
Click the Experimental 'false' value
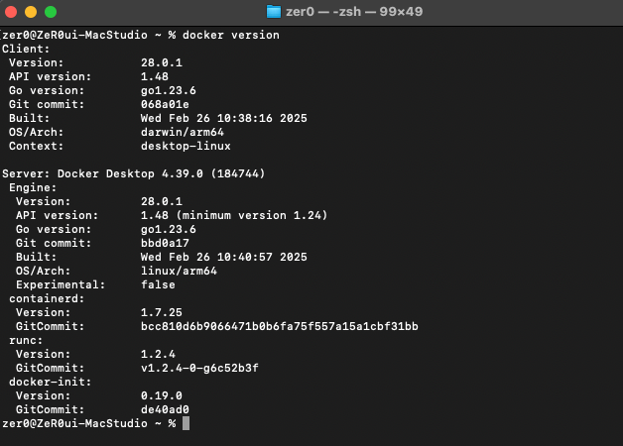[158, 284]
